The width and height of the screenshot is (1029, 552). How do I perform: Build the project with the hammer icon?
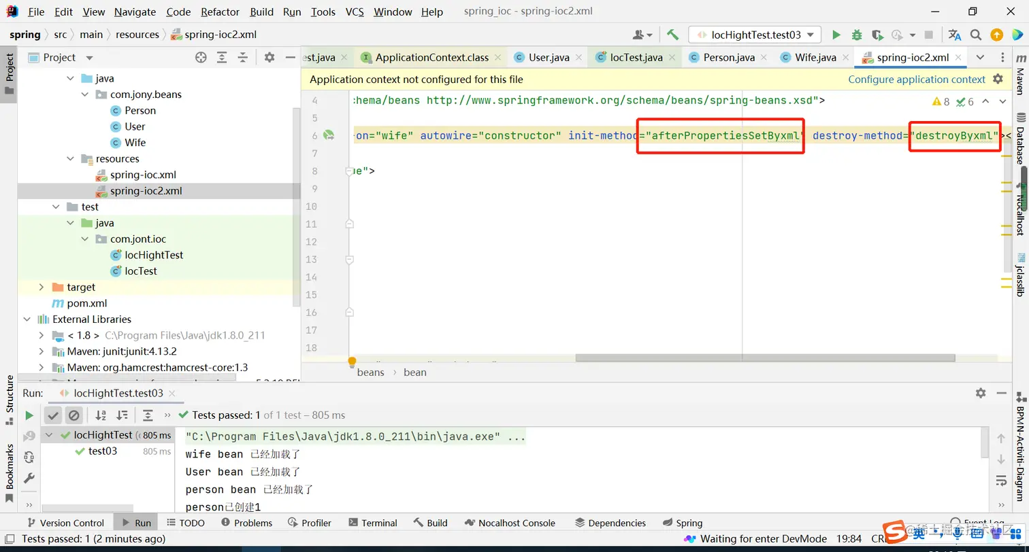tap(672, 35)
